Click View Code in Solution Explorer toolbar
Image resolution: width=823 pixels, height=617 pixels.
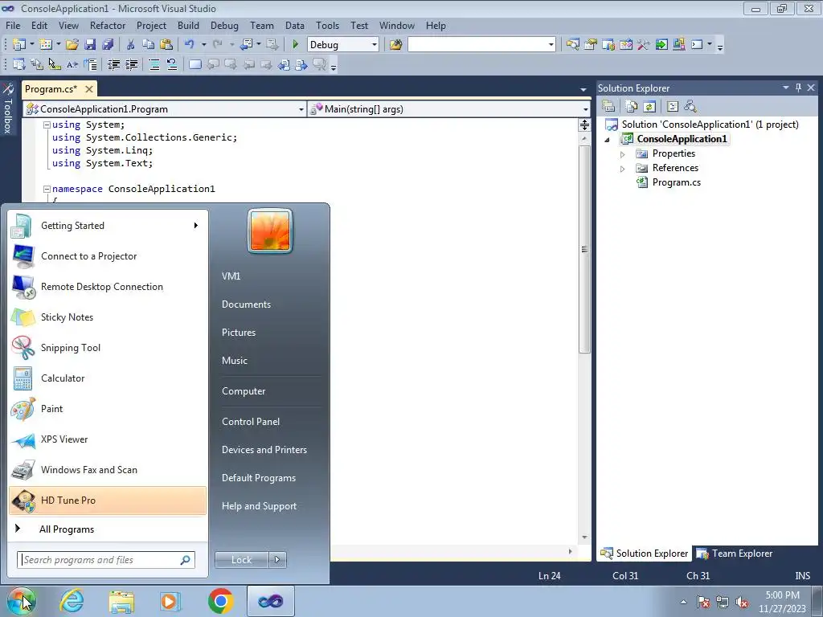[673, 107]
